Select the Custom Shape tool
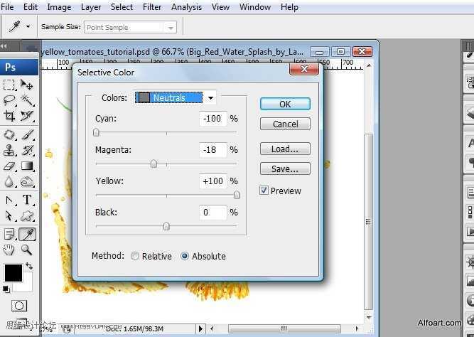The height and width of the screenshot is (337, 474). click(x=27, y=215)
